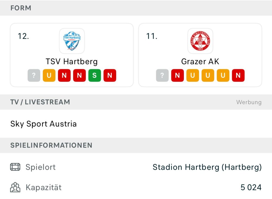Viewport: 272px width, 199px height.
Task: Tap TSV Hartberg's rightmost red N badge
Action: pyautogui.click(x=110, y=75)
